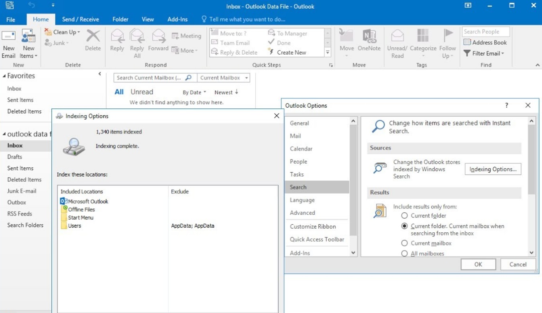The height and width of the screenshot is (313, 542).
Task: Click OK in Outlook Options
Action: [x=478, y=264]
